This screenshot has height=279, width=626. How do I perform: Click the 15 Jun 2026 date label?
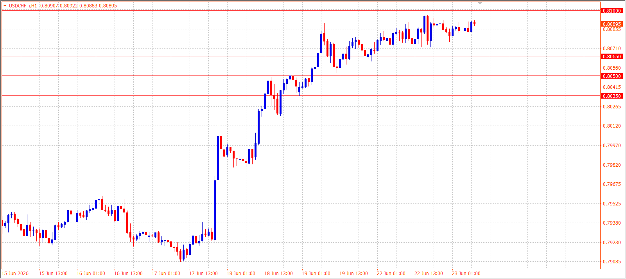tap(15, 274)
